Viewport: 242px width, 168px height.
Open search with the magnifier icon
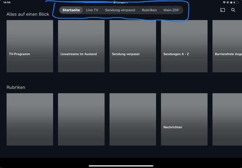pyautogui.click(x=233, y=10)
